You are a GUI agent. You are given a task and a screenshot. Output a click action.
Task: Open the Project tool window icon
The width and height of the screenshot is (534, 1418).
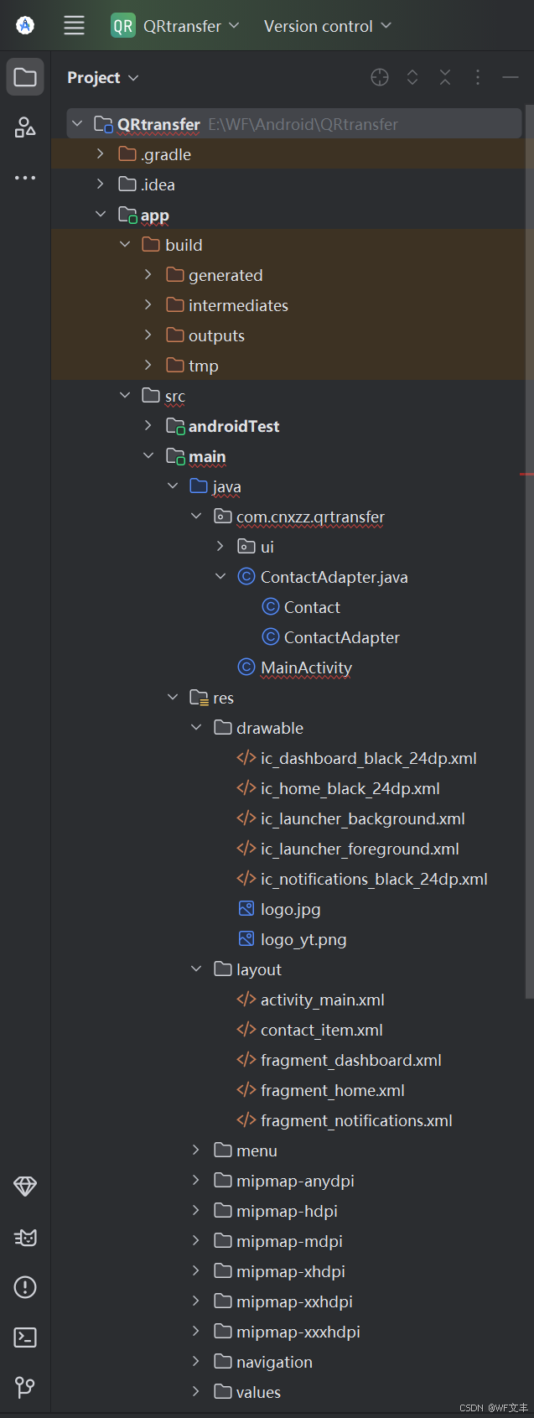click(x=25, y=78)
